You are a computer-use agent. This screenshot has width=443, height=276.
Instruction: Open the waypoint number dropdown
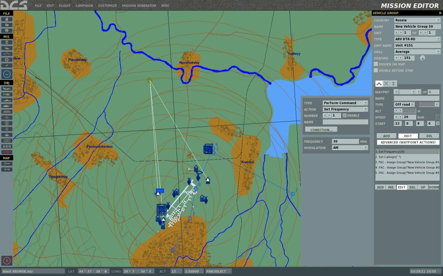pos(413,92)
